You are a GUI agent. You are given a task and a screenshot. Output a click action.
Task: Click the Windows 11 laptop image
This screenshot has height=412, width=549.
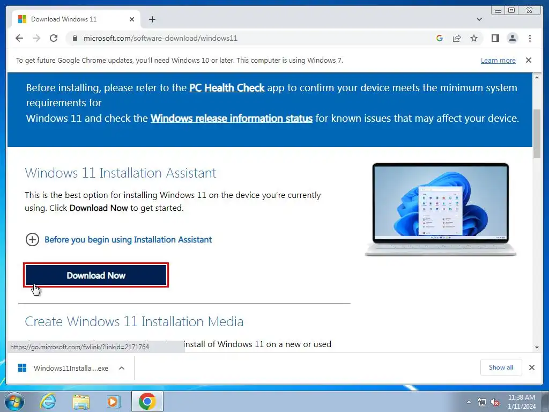tap(441, 210)
